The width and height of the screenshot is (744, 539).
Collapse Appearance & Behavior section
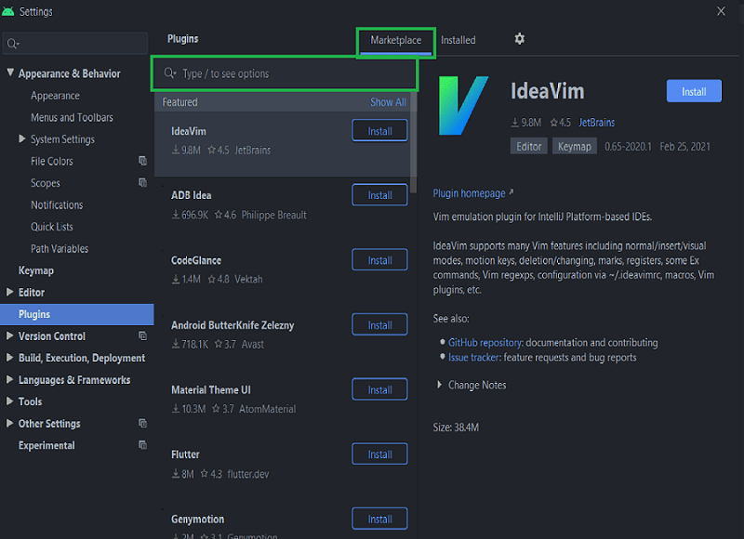point(10,72)
